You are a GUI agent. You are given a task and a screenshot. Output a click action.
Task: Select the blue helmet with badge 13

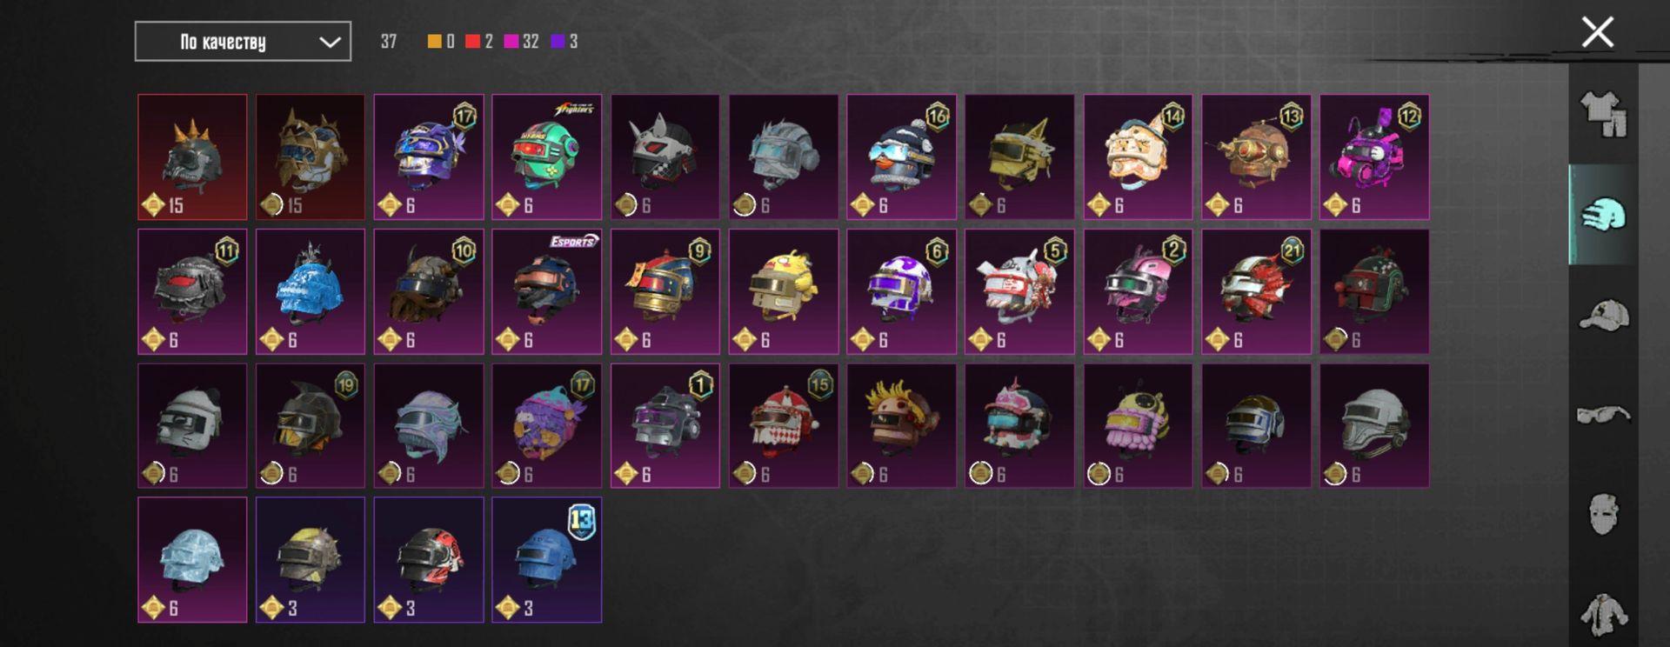click(546, 560)
